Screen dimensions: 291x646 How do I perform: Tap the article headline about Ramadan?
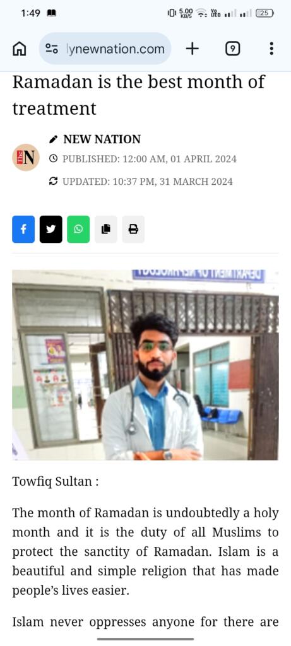138,95
